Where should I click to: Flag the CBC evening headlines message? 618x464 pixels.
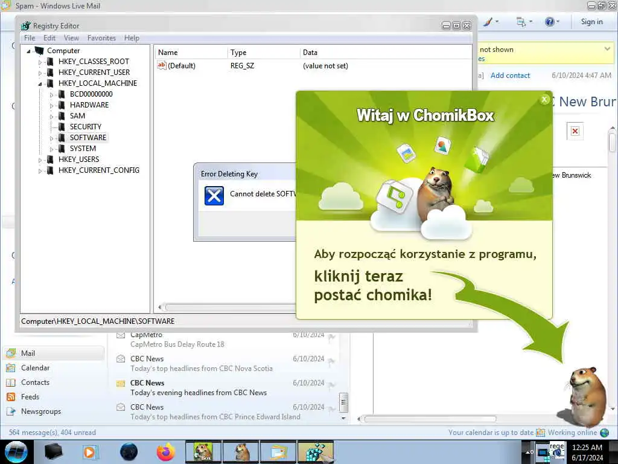coord(332,385)
